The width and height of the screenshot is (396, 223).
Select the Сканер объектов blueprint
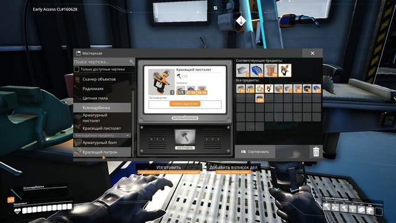(x=102, y=79)
